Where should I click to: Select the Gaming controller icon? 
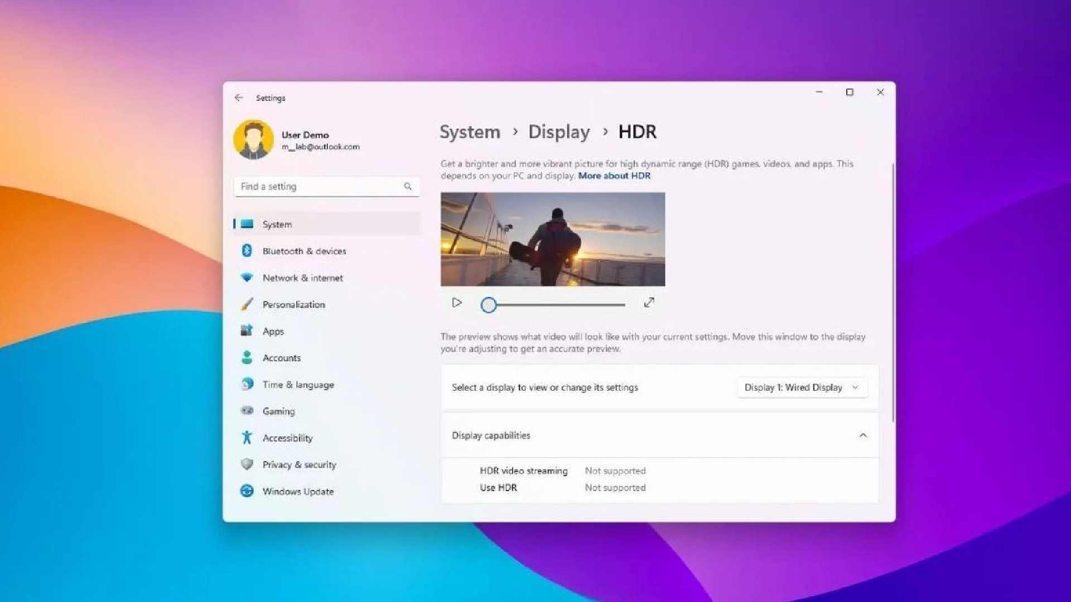(x=247, y=411)
